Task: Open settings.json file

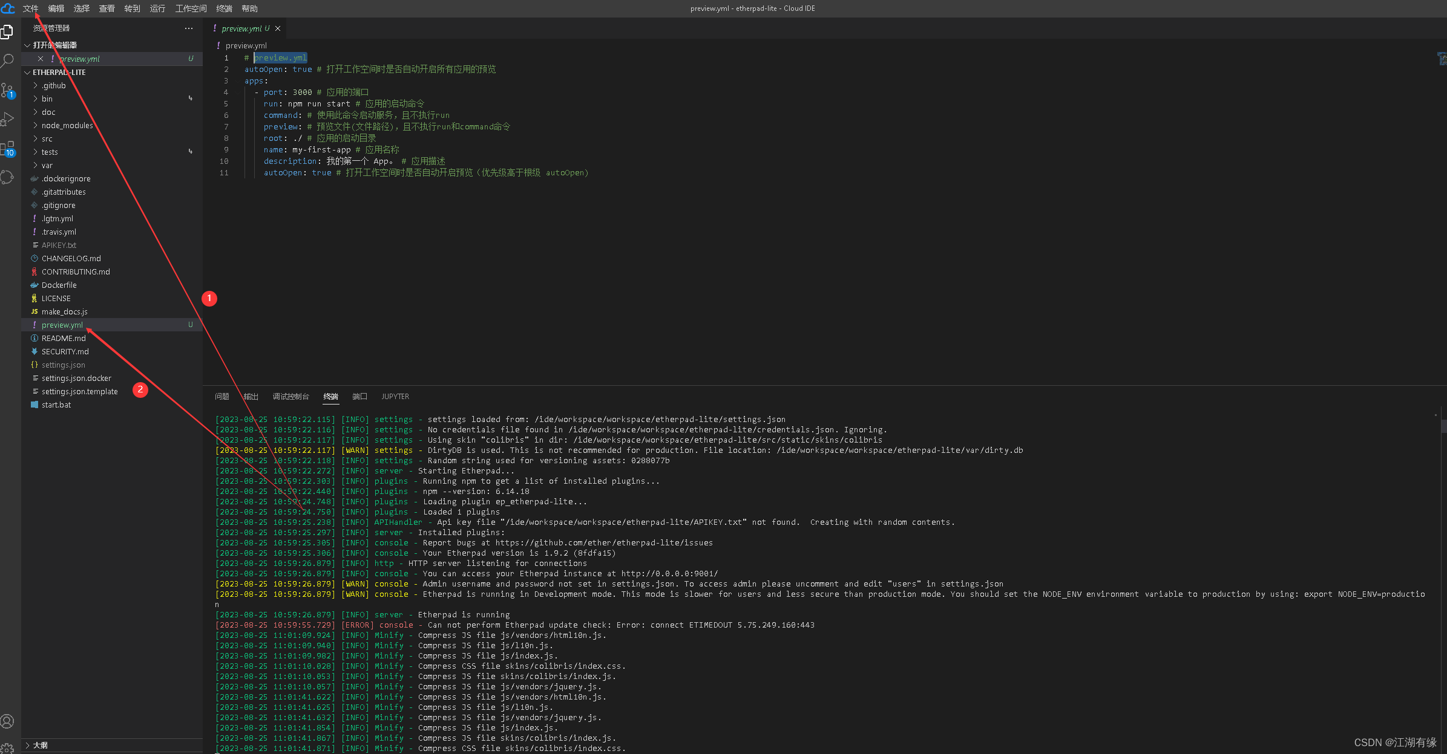Action: (112, 365)
